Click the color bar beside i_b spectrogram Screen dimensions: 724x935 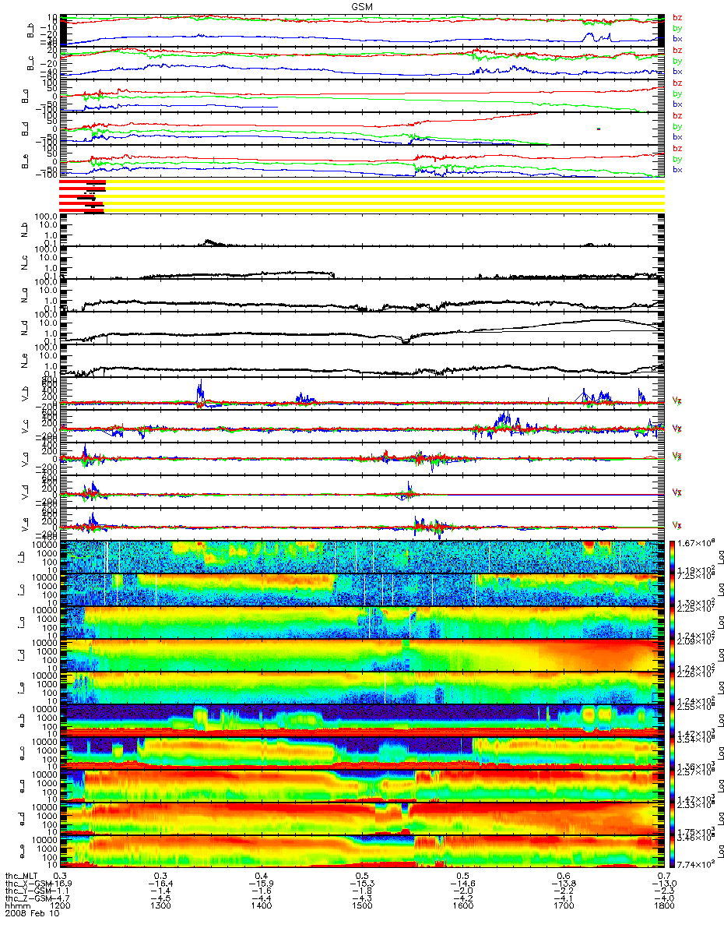673,557
